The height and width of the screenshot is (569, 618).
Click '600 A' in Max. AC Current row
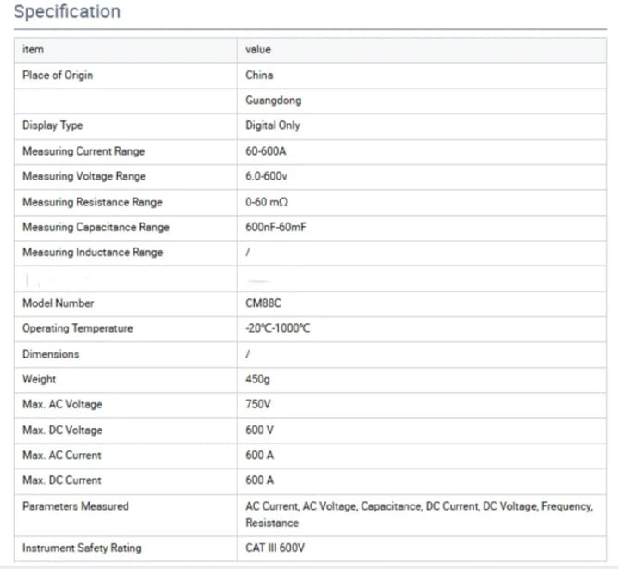pos(259,456)
